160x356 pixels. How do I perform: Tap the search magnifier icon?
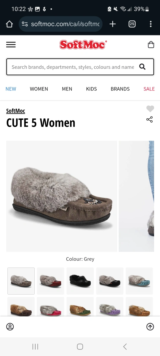click(x=142, y=67)
